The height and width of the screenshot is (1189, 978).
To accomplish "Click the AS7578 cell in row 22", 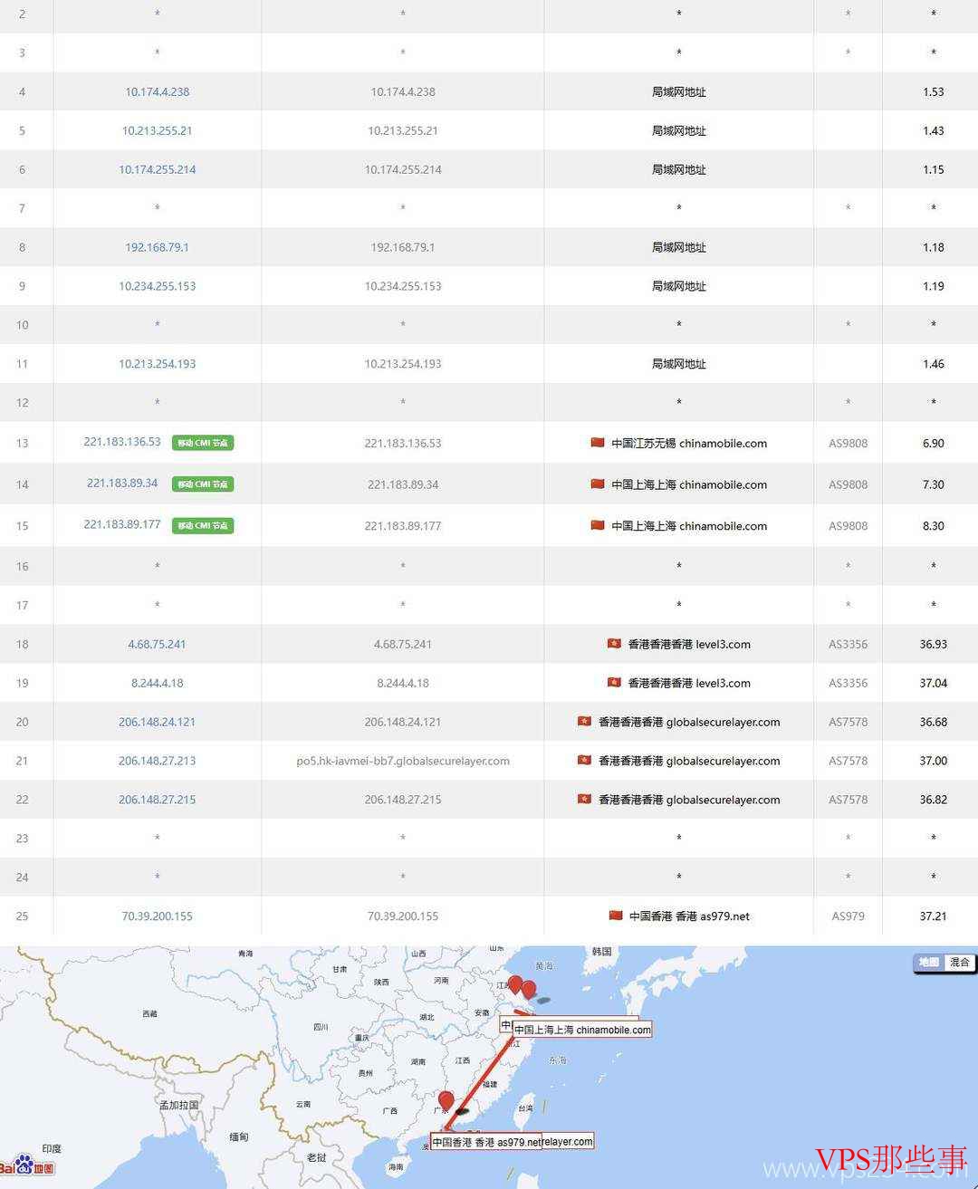I will pyautogui.click(x=849, y=800).
